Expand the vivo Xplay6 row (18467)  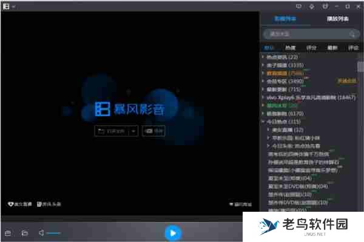[263, 97]
